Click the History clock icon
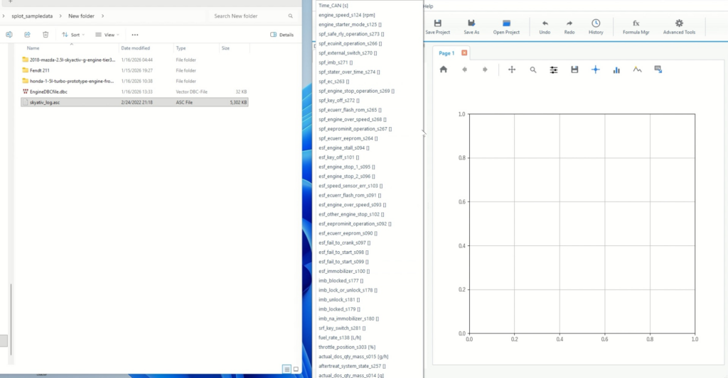Image resolution: width=728 pixels, height=378 pixels. click(x=596, y=23)
